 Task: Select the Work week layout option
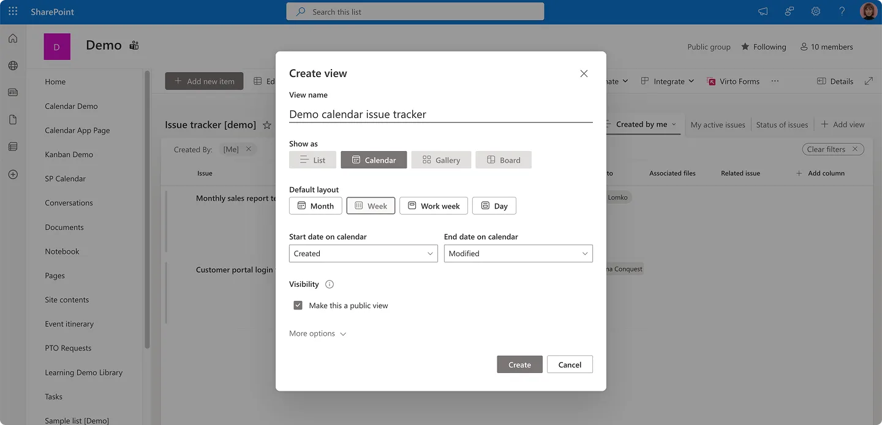tap(433, 205)
